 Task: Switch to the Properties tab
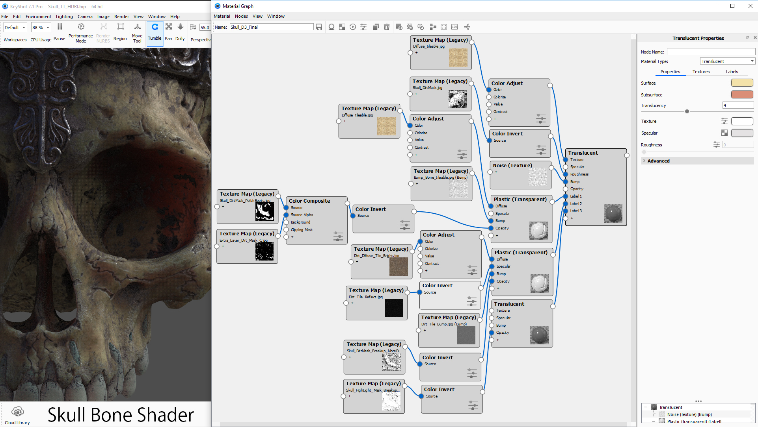(x=670, y=72)
